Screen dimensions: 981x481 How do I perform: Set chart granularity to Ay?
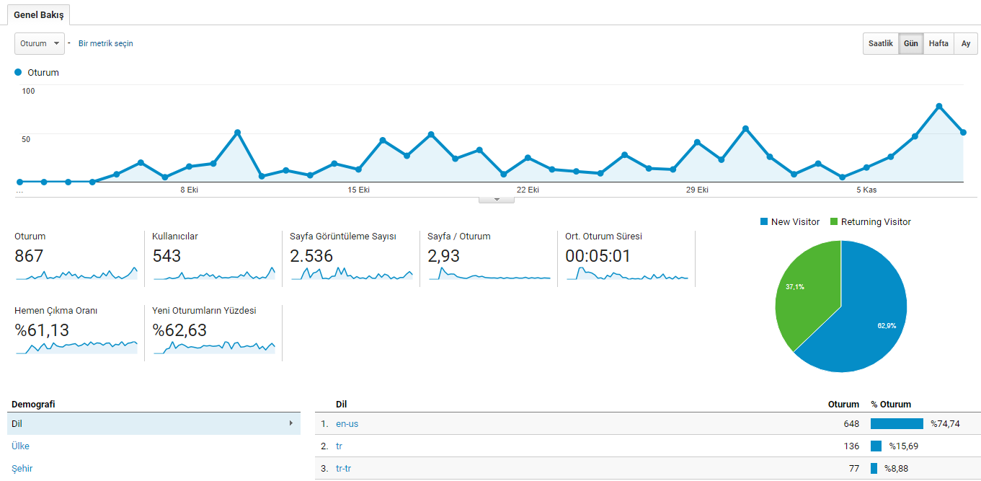(x=966, y=43)
